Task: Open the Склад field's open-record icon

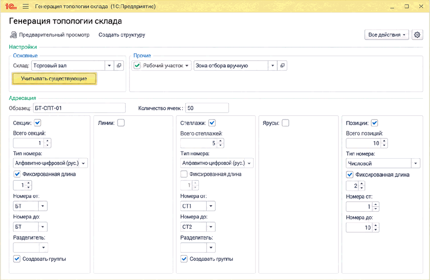Action: [119, 66]
